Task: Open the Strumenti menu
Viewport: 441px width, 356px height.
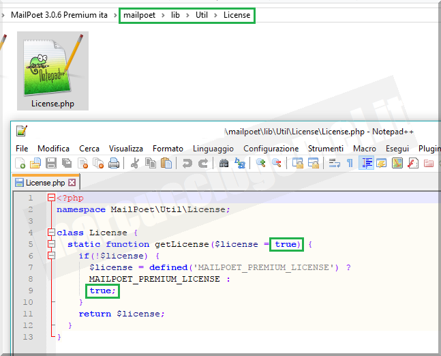Action: coord(326,148)
